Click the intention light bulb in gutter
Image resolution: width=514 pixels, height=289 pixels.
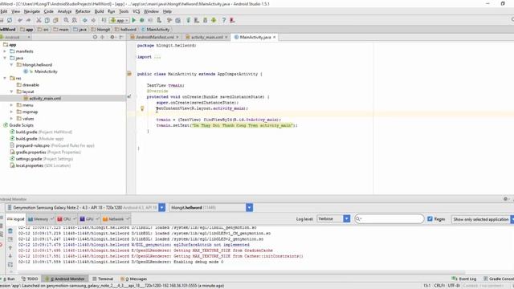pos(142,108)
